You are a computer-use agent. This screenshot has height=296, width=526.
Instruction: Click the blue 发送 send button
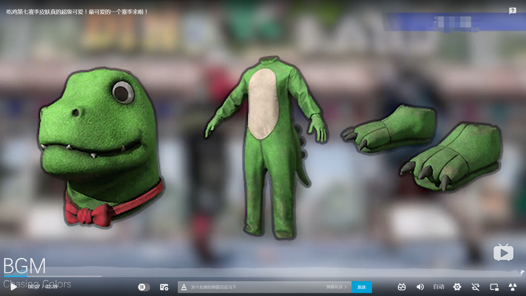(x=362, y=287)
